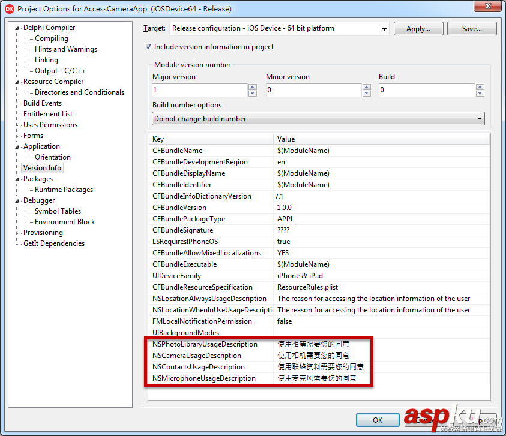Click the Value column header

coord(381,139)
